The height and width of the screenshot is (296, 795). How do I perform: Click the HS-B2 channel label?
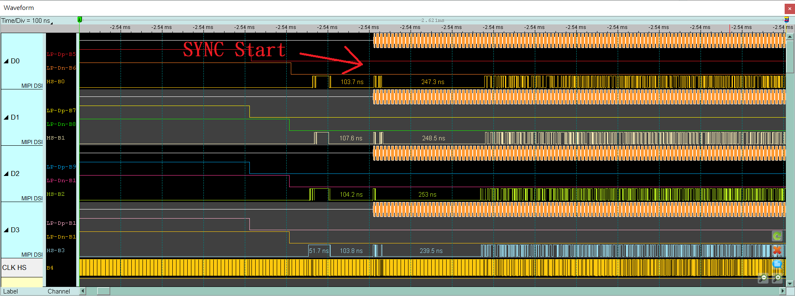(x=56, y=194)
